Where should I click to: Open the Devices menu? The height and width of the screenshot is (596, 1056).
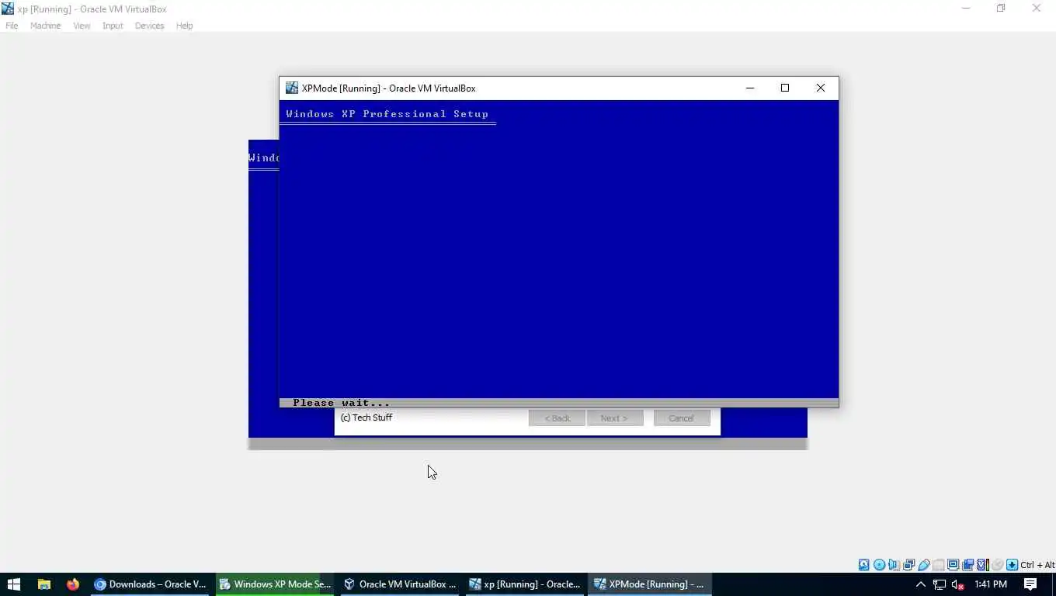149,26
